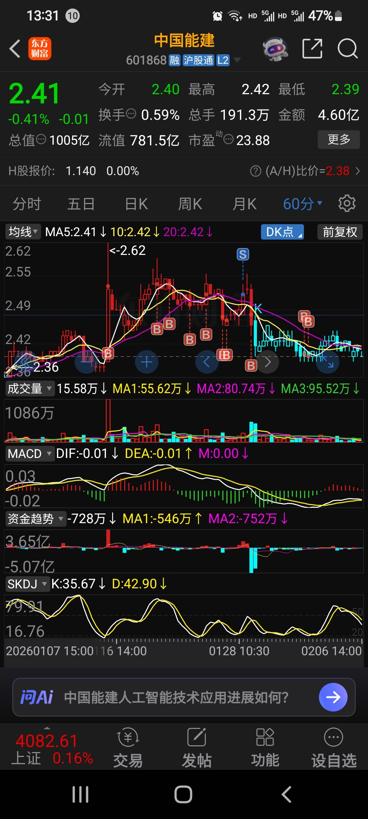Tap the 市盈 info icon

(x=228, y=139)
